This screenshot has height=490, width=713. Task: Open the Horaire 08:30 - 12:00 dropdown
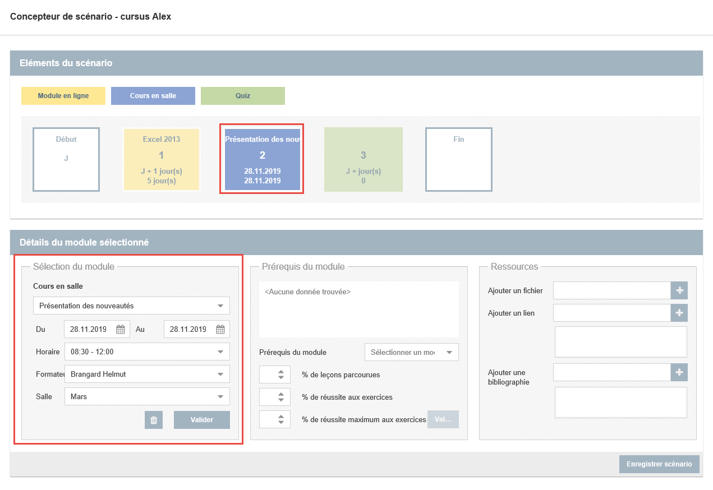[220, 352]
